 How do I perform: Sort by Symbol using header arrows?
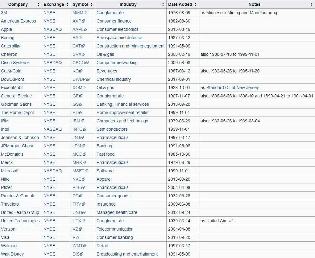point(91,4)
